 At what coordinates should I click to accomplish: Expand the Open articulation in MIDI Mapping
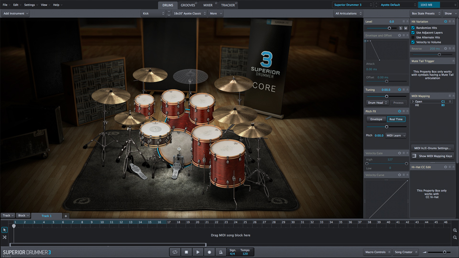tap(413, 101)
